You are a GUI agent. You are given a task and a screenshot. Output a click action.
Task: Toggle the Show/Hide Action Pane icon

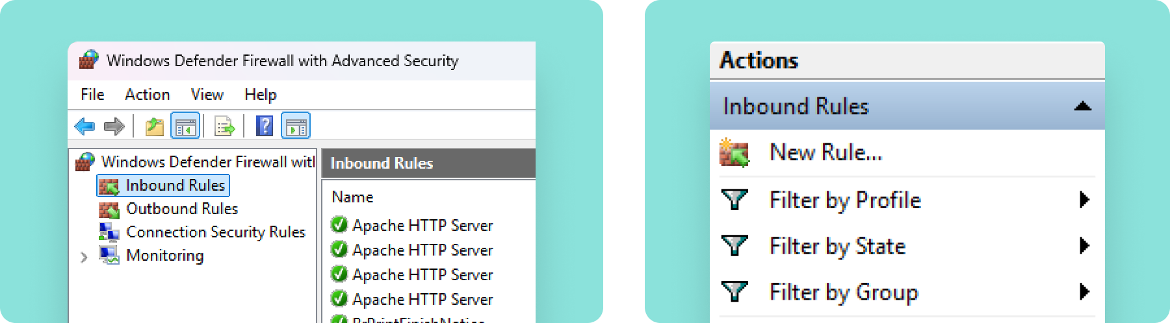point(296,125)
